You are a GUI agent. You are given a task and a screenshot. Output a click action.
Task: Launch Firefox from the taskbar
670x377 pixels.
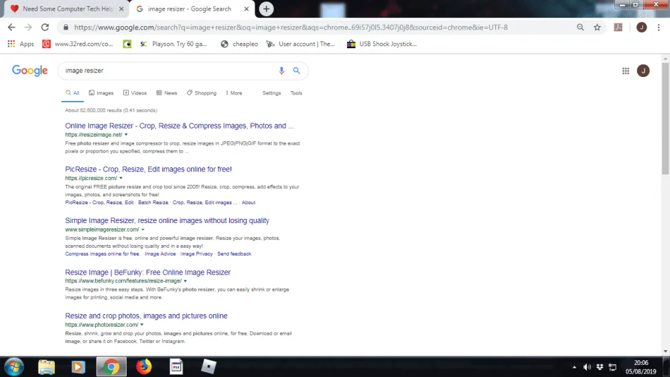144,367
